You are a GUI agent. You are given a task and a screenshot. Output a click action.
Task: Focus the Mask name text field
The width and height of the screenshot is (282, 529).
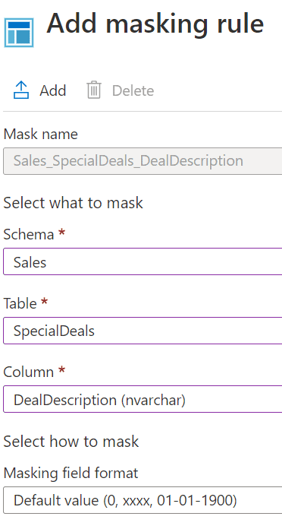[143, 161]
